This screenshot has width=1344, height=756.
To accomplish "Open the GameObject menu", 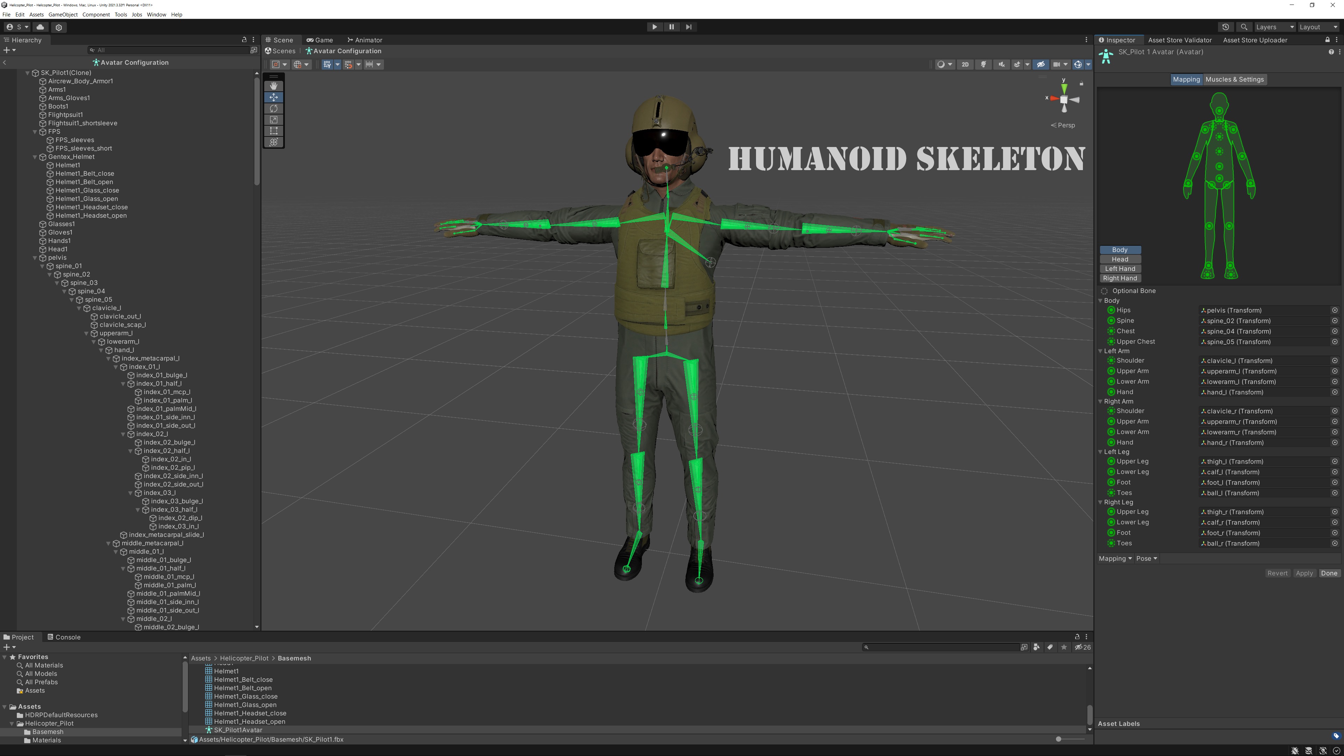I will [63, 15].
